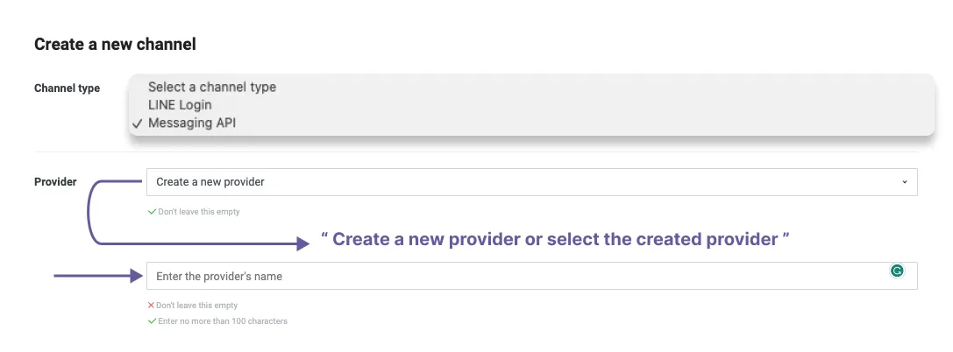Viewport: 953px width, 352px height.
Task: Choose Messaging API from the list
Action: tap(192, 123)
